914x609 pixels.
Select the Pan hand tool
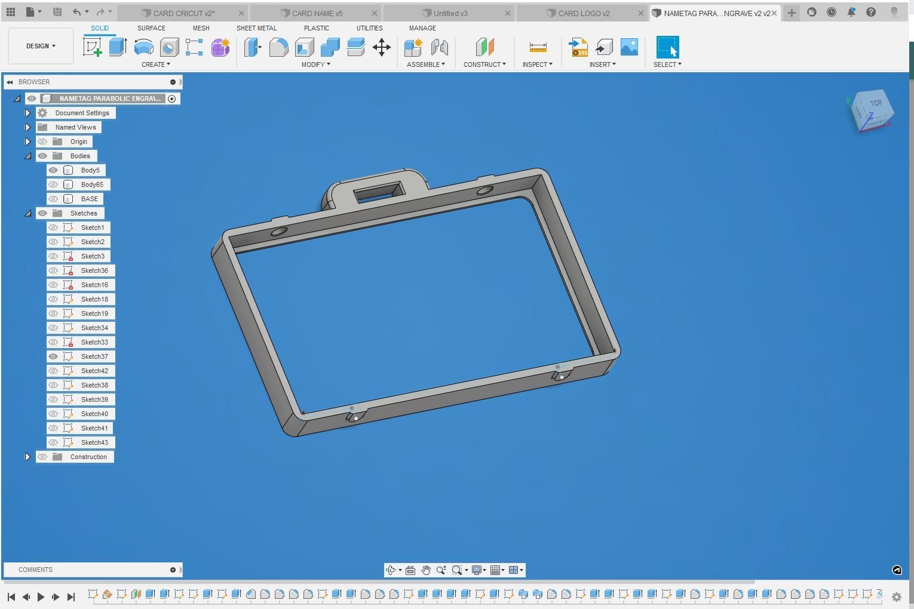click(425, 570)
